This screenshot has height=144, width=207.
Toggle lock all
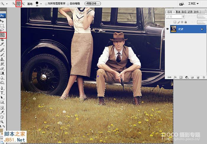click(x=186, y=22)
